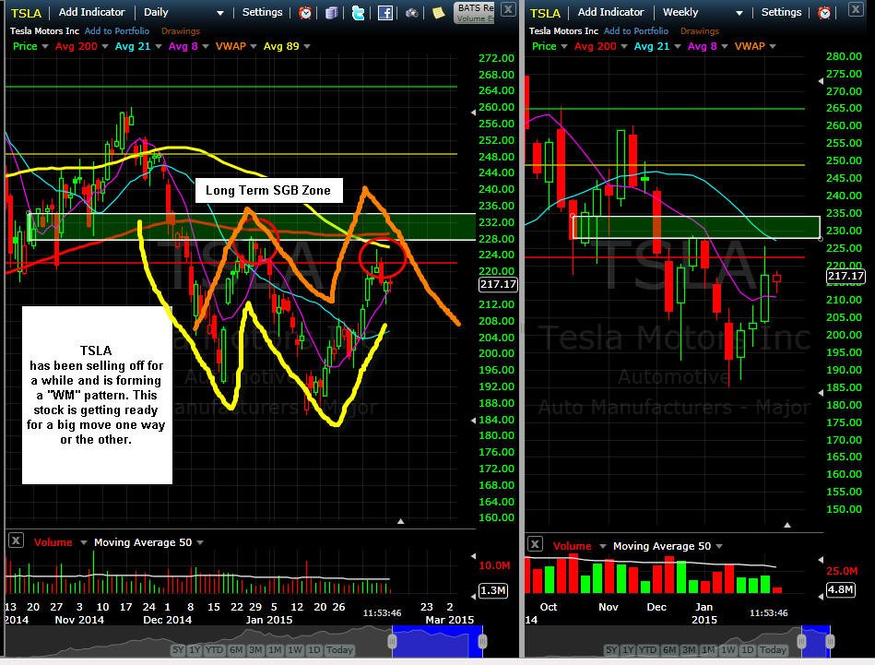Close the weekly chart Volume indicator panel
The image size is (875, 665).
click(x=535, y=544)
